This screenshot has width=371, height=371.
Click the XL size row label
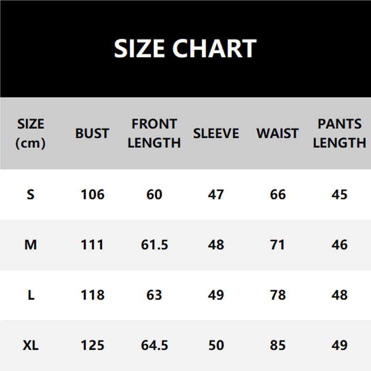(31, 345)
